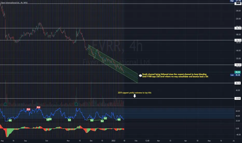Select the white down arrow under the '2019 support' note
242x143 pixels.
[135, 96]
